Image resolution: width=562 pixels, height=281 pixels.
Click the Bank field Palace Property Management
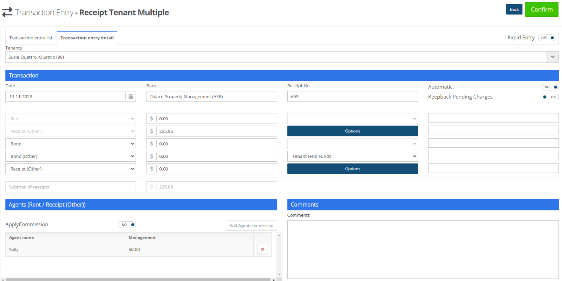click(x=211, y=96)
